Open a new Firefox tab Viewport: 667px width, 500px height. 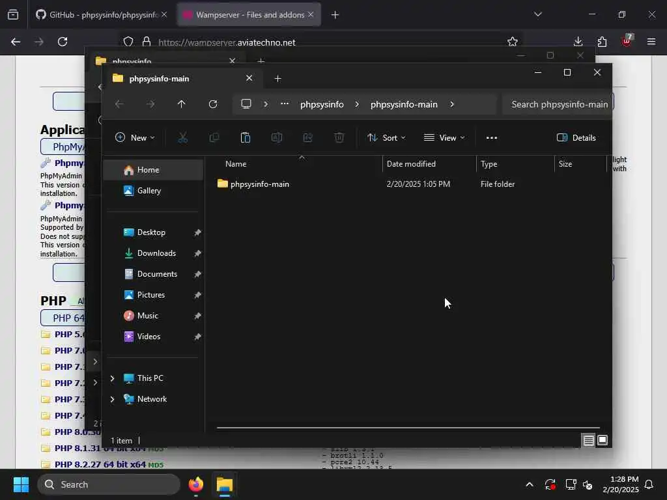(335, 15)
